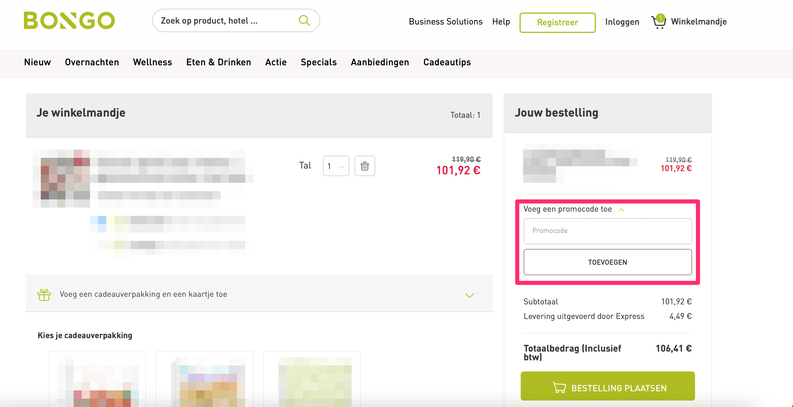
Task: Open Cadeautips
Action: 447,62
